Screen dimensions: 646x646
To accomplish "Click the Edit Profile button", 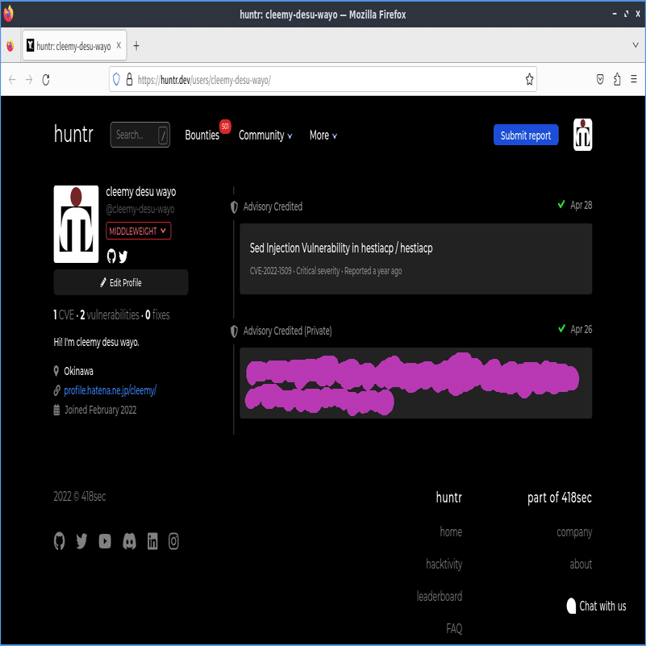I will pyautogui.click(x=121, y=282).
